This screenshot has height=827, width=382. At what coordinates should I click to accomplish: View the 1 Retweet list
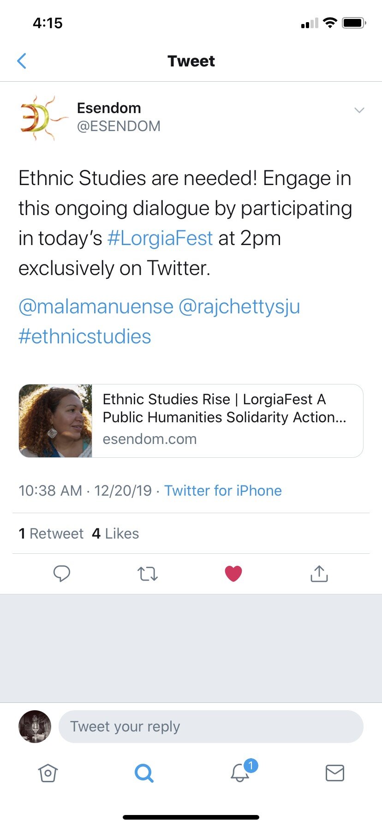tap(51, 533)
